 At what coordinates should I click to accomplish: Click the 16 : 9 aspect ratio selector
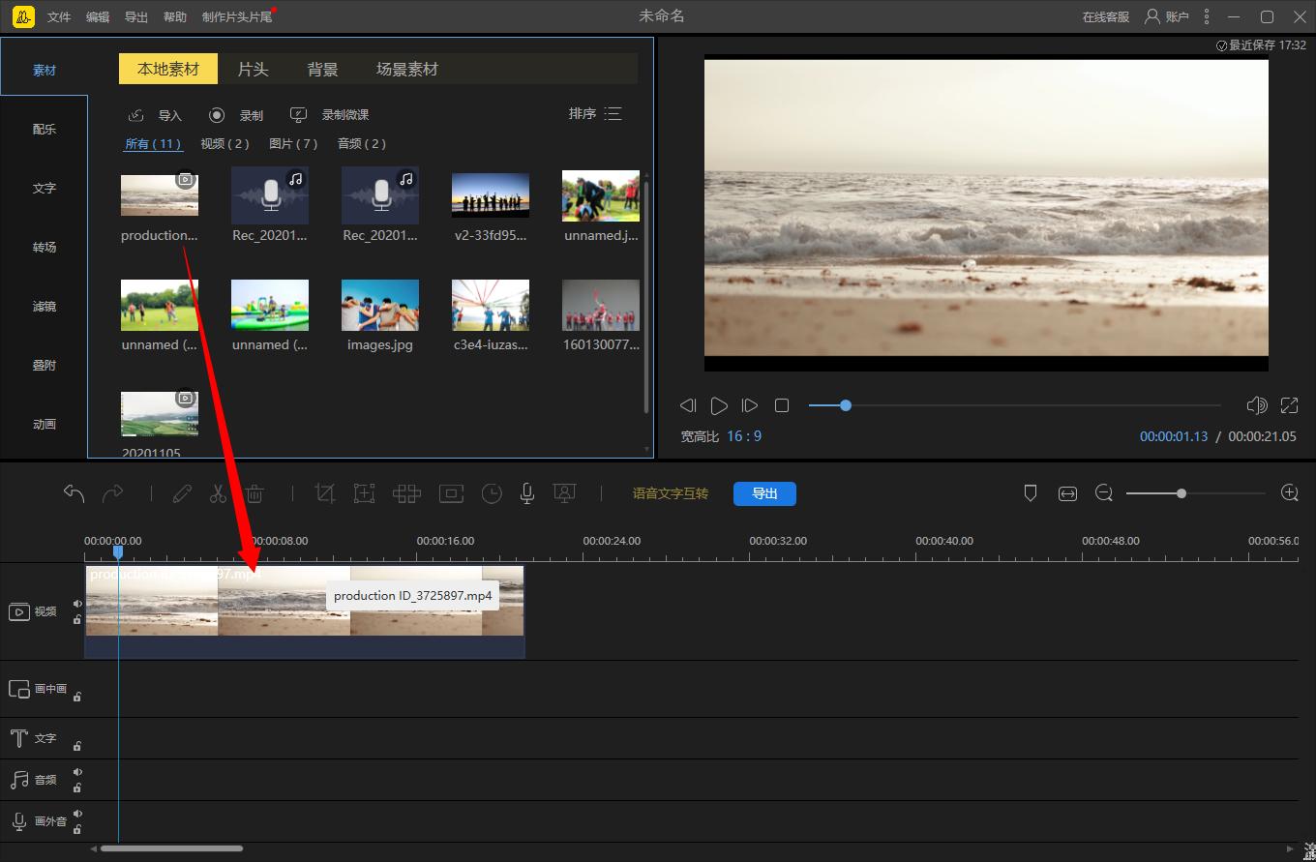click(x=744, y=436)
